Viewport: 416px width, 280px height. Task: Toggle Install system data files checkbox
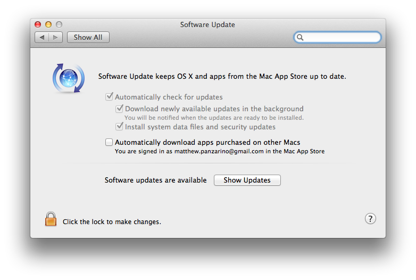click(119, 126)
